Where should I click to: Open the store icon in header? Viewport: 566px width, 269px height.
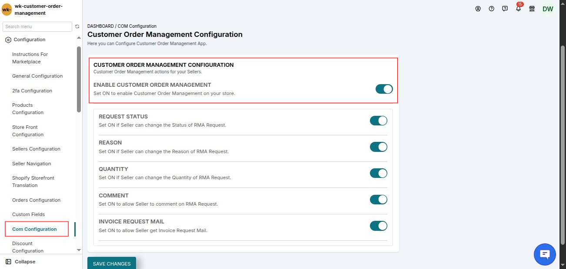pos(532,9)
